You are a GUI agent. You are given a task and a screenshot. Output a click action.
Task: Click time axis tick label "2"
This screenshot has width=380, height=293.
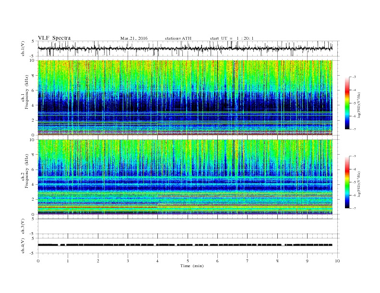[98, 261]
